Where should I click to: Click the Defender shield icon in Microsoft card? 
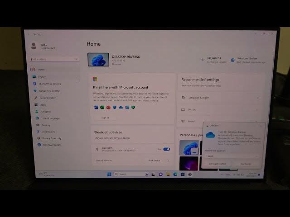[115, 107]
